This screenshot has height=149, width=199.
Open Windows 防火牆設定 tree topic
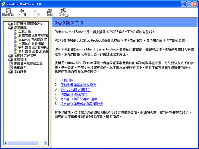point(33,39)
